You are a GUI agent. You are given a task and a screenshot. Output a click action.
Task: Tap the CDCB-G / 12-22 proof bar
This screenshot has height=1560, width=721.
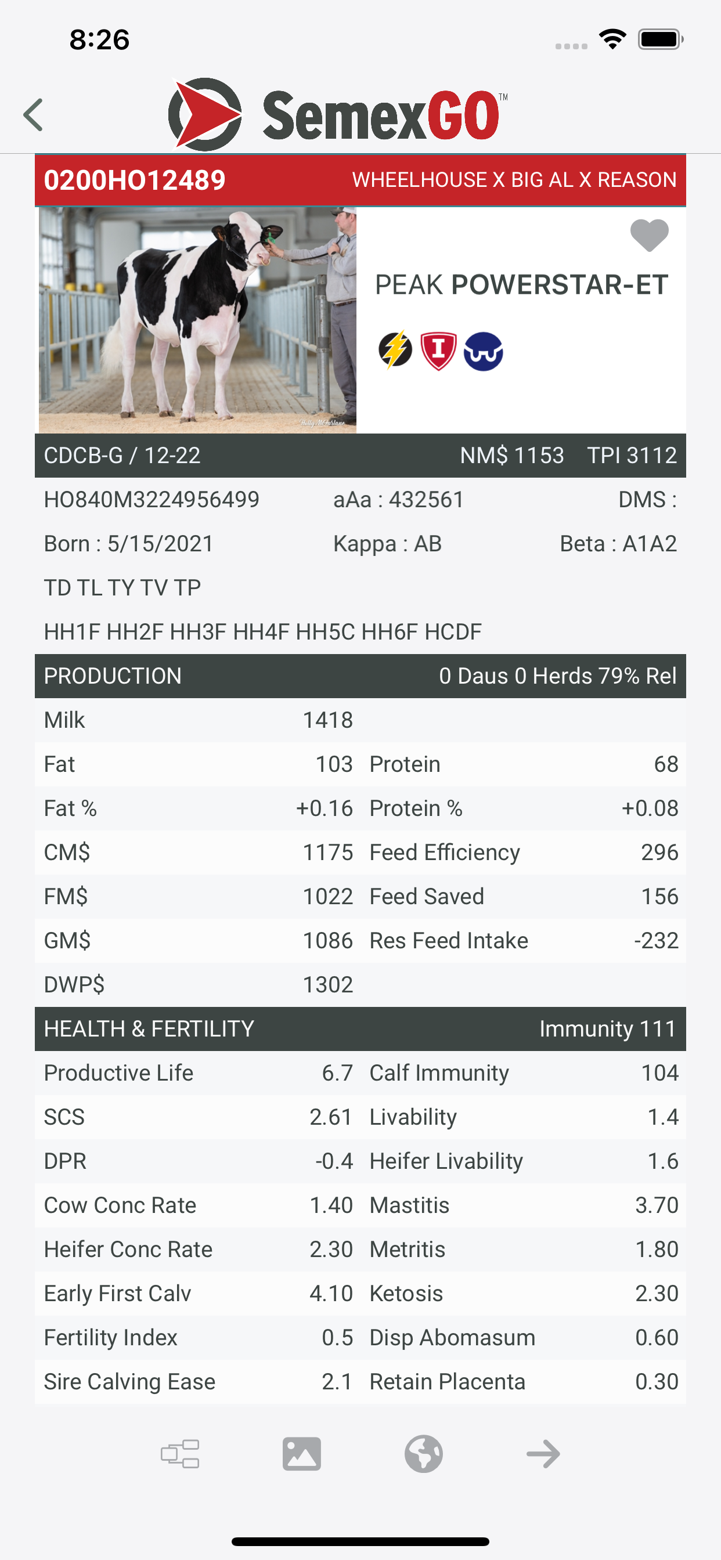[x=360, y=456]
